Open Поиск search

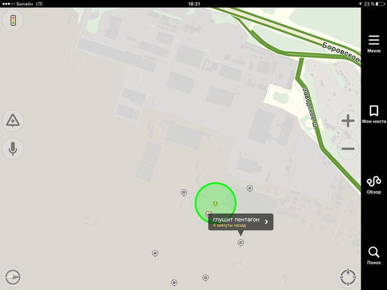click(x=374, y=255)
